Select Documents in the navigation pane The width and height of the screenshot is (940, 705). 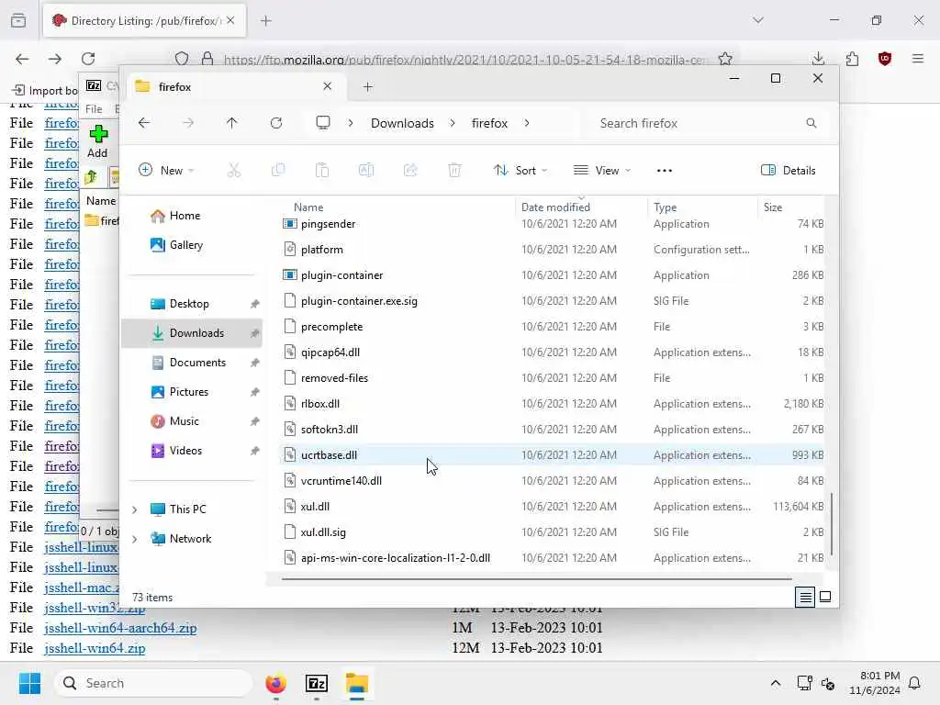pyautogui.click(x=192, y=363)
